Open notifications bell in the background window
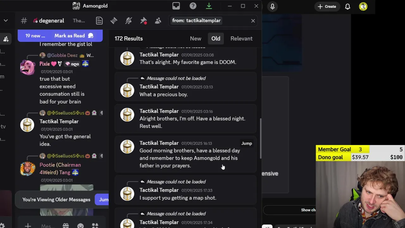Screen dimensions: 405x228 click(x=347, y=6)
